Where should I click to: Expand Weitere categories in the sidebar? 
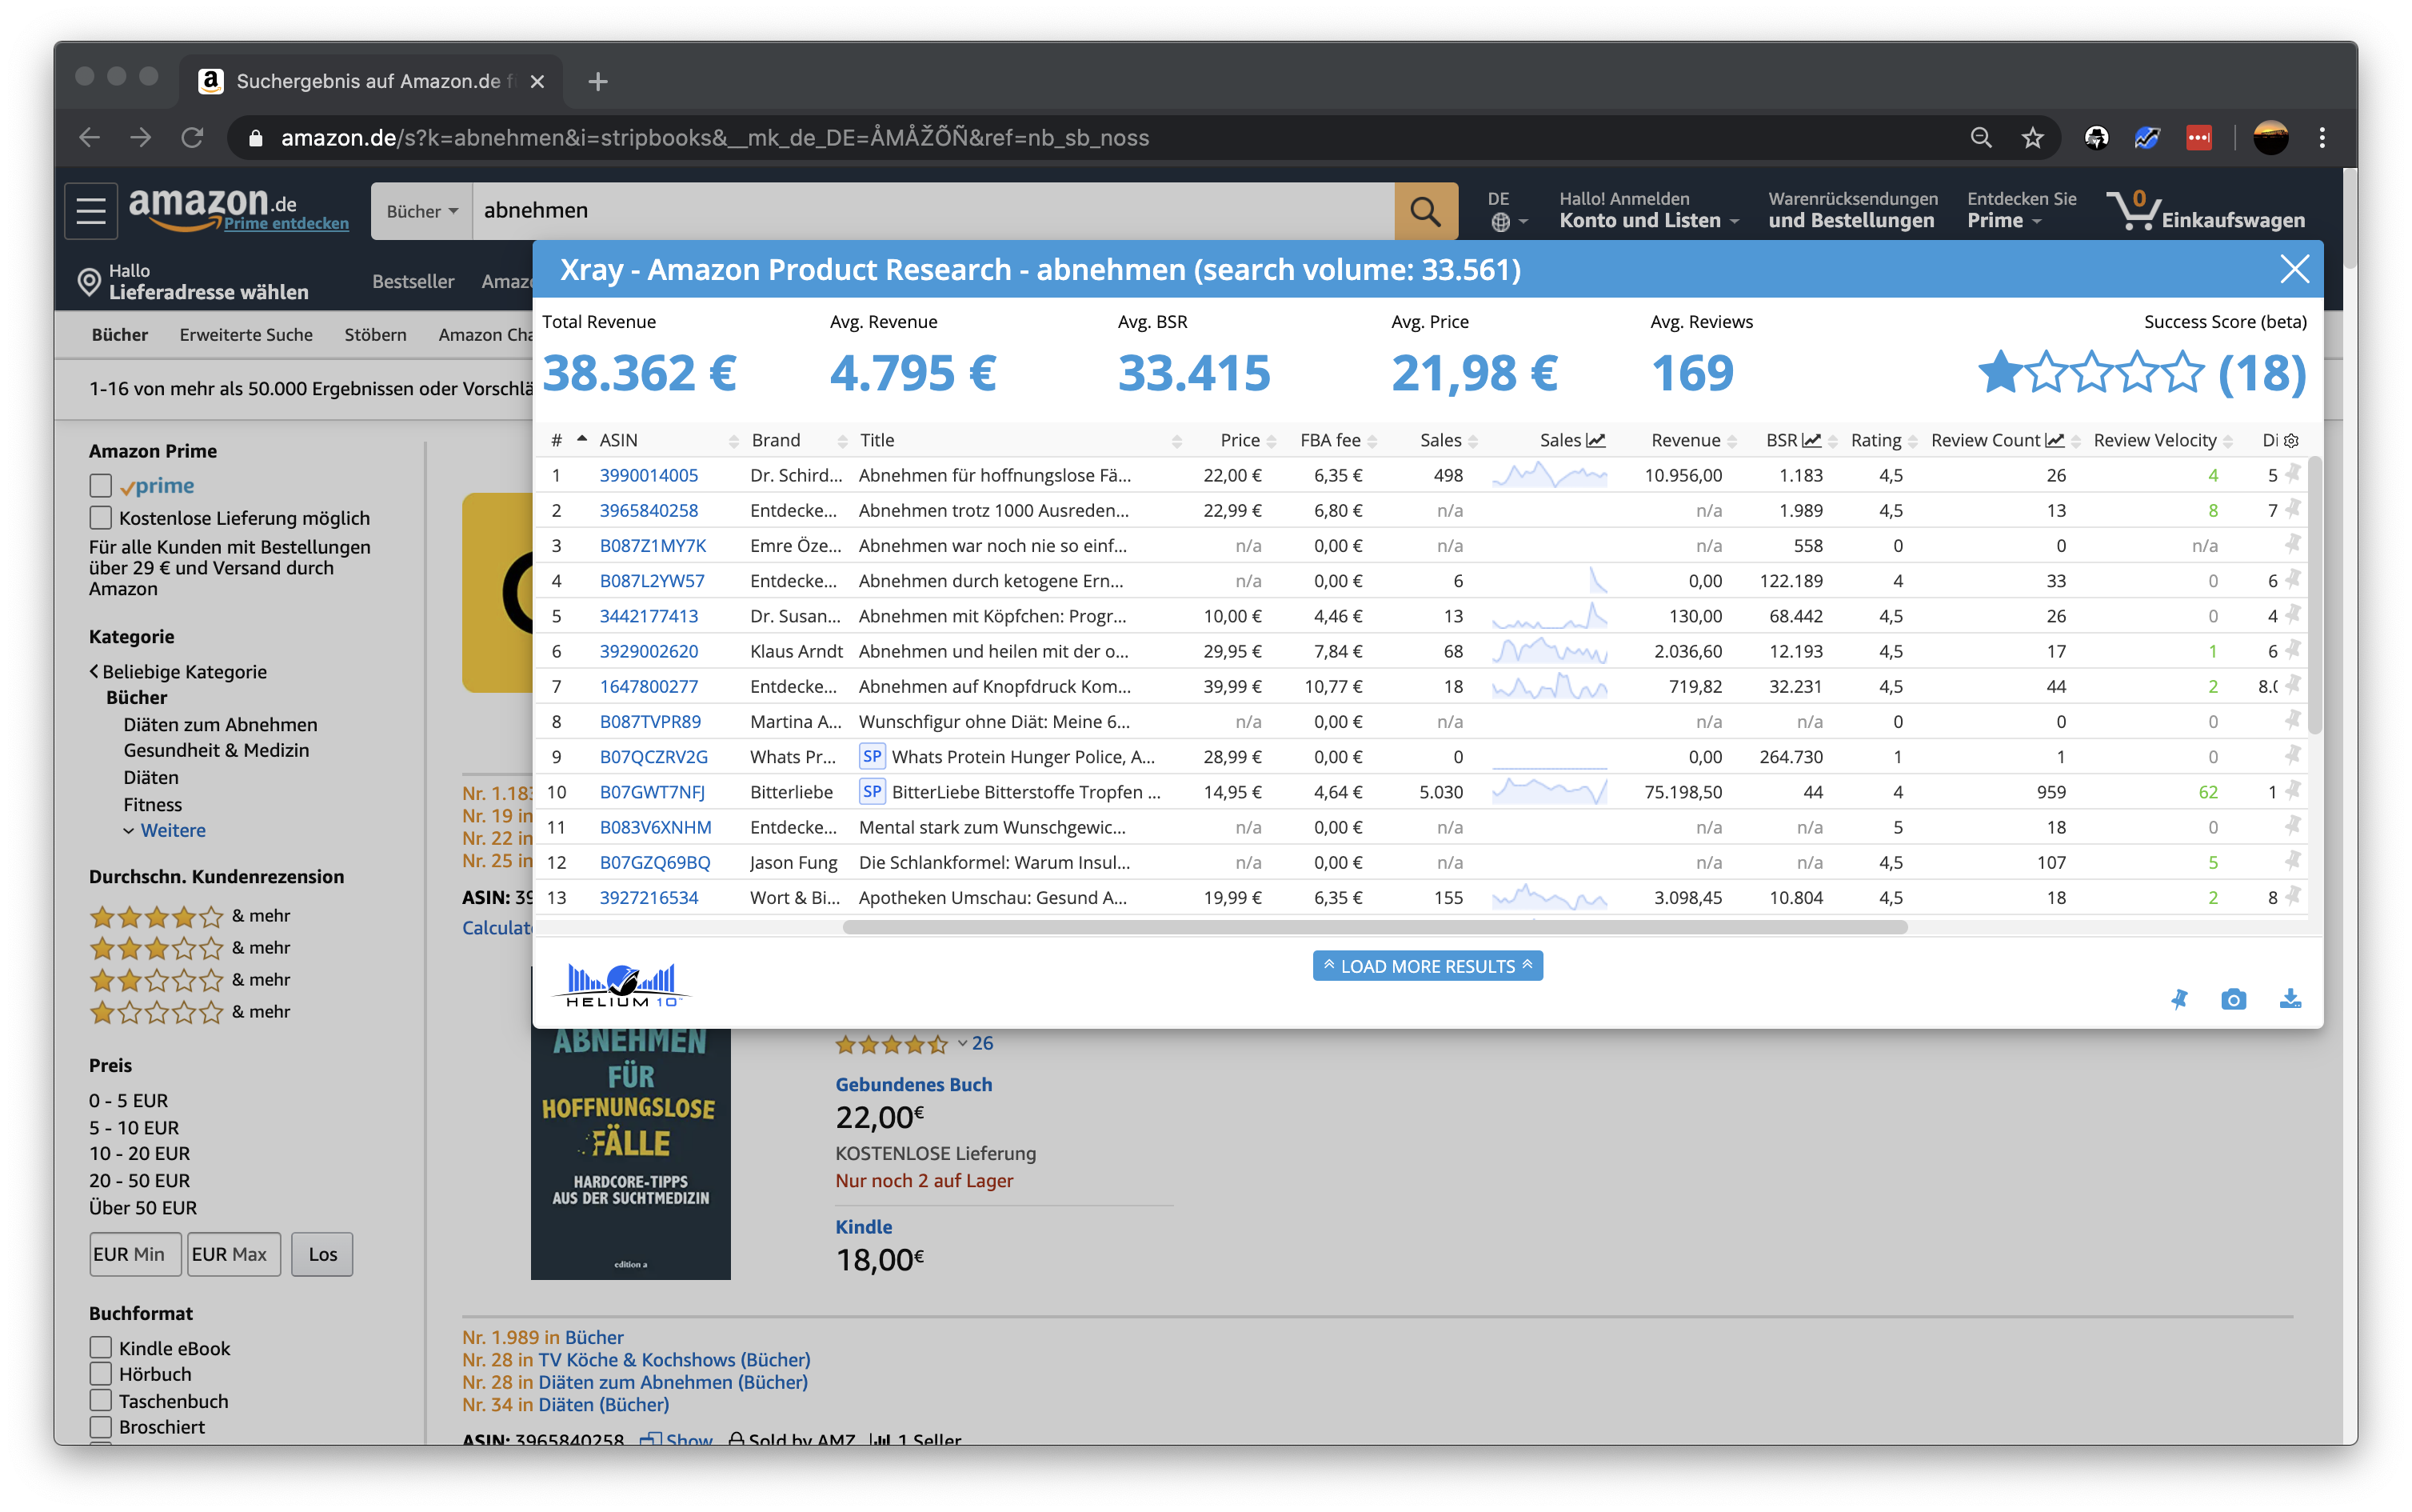pos(172,830)
